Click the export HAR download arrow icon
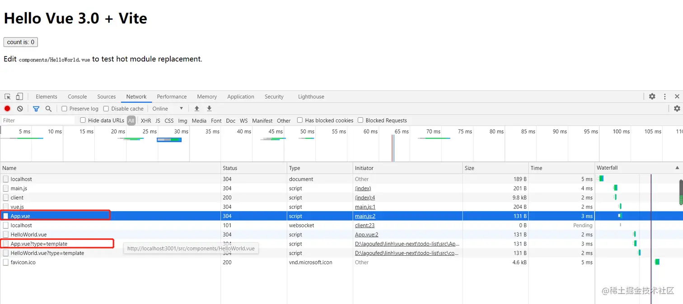683x304 pixels. click(x=209, y=109)
